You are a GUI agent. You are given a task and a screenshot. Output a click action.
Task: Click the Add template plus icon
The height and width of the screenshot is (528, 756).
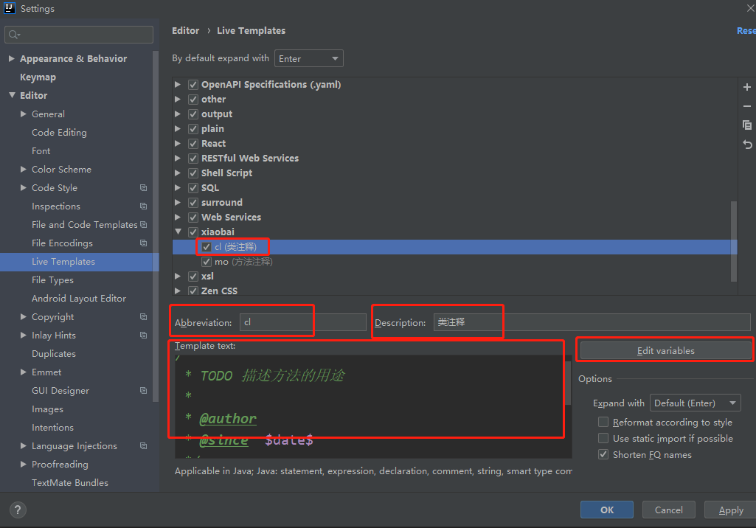[747, 87]
